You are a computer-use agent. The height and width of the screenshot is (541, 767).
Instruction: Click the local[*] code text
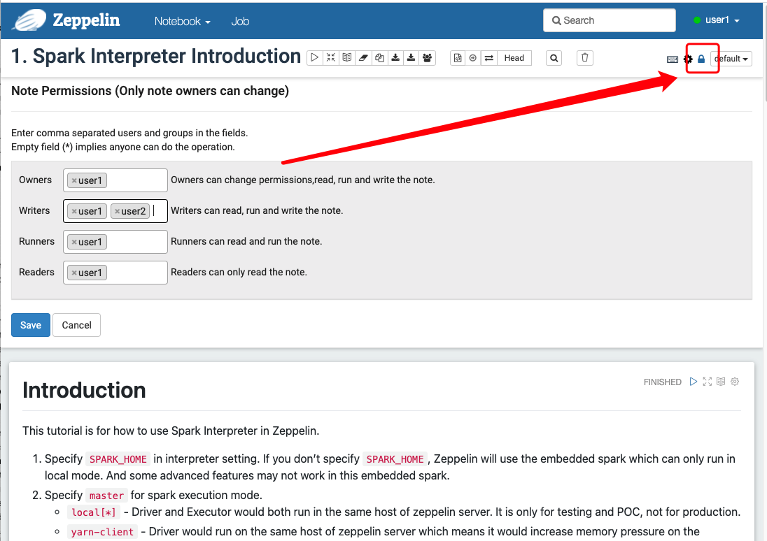[x=94, y=512]
